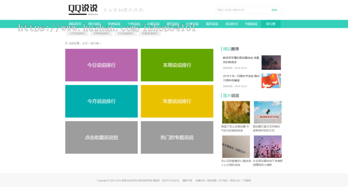The image size is (348, 187).
Task: Select the 排行榜 navigation tab
Action: pos(271,24)
